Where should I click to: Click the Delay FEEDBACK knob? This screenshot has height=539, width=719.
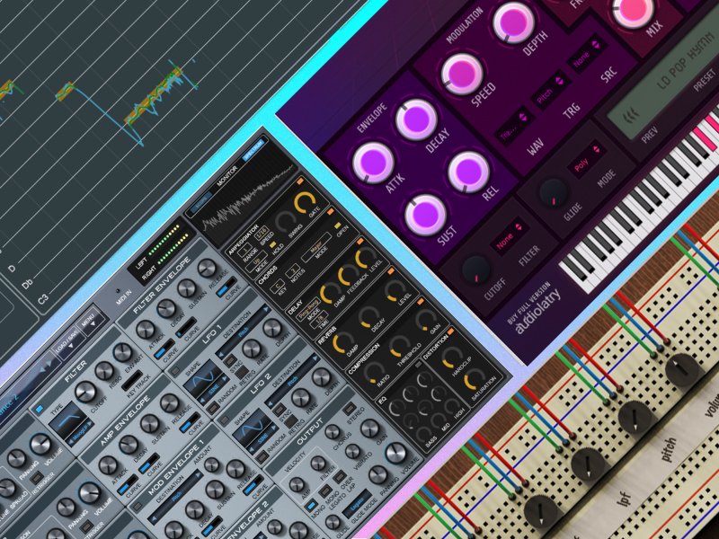(347, 276)
